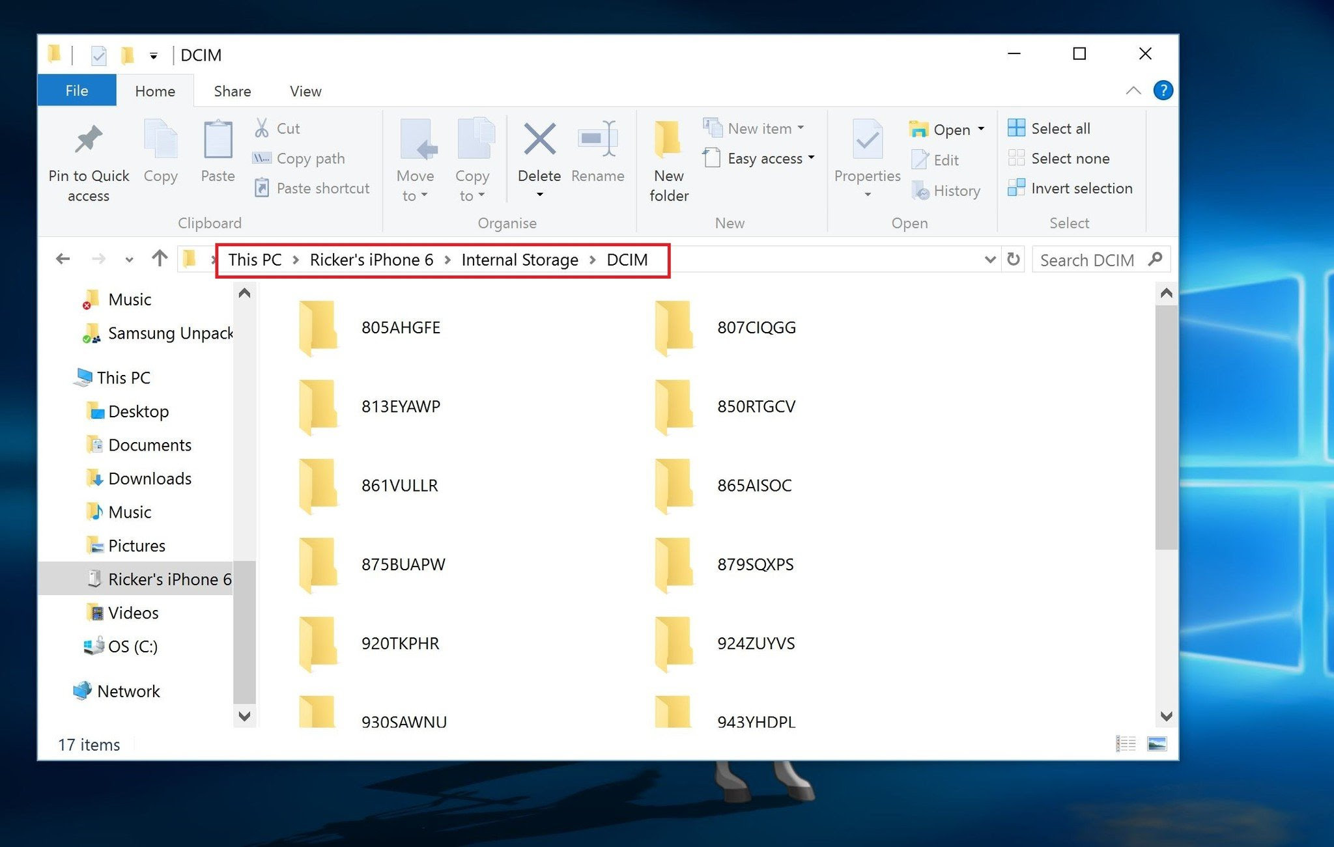This screenshot has width=1334, height=847.
Task: Click the blue Help question mark icon
Action: [1163, 90]
